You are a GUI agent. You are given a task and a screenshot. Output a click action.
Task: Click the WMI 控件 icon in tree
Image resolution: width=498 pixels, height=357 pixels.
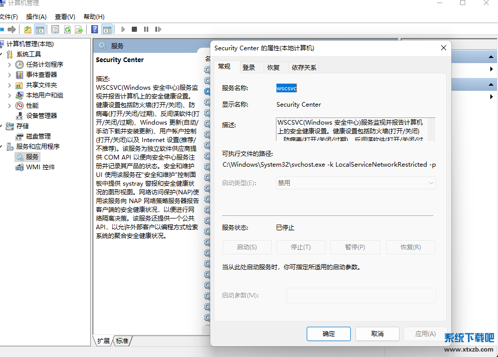(19, 167)
